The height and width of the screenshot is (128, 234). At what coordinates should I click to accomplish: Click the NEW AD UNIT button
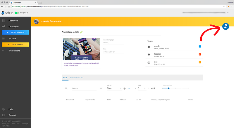click(x=15, y=45)
